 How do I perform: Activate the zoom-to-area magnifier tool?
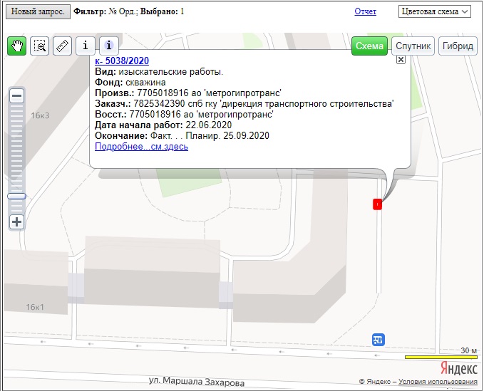coord(40,46)
